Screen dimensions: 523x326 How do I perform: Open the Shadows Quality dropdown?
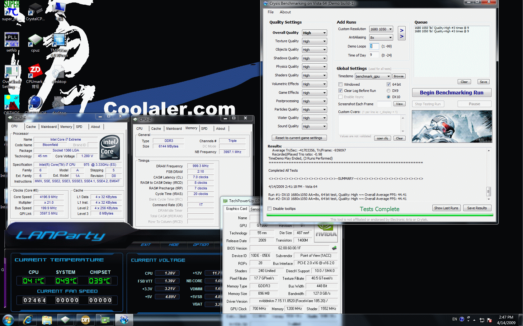(314, 58)
